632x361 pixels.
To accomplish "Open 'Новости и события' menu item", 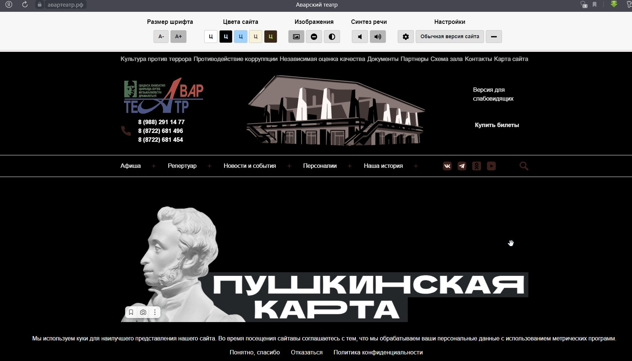I will click(250, 166).
